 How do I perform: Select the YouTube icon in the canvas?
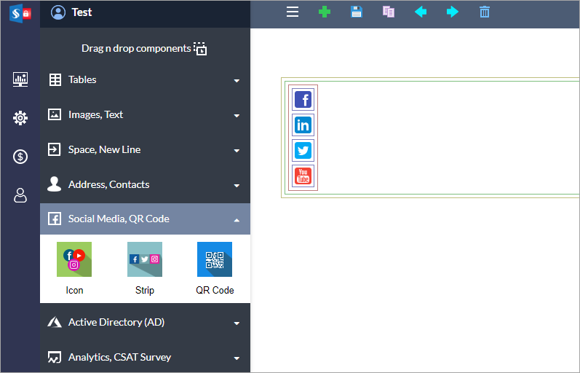pos(303,176)
